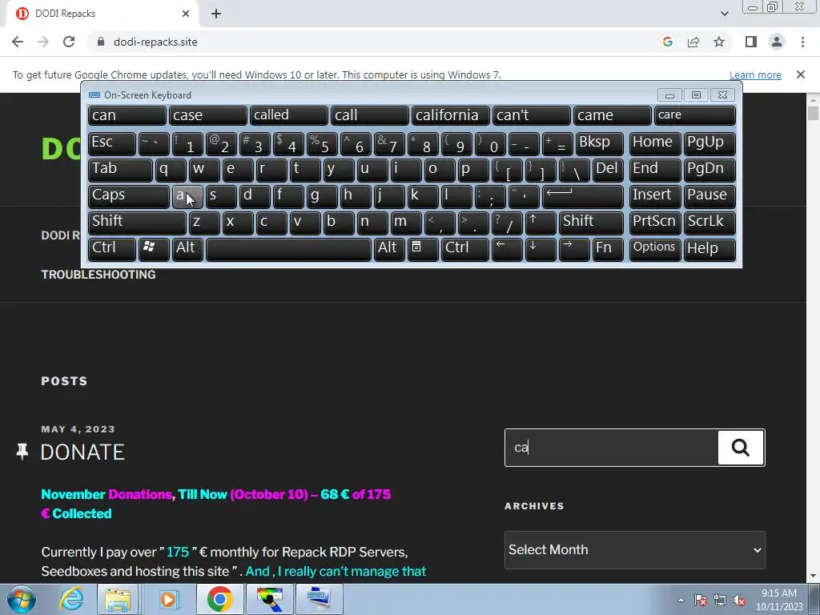This screenshot has width=820, height=615.
Task: Dismiss the Chrome update notice
Action: 800,74
